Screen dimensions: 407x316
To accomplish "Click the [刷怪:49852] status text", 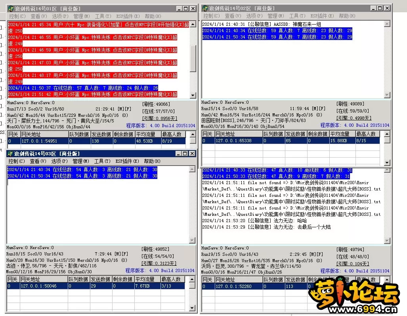I will point(155,249).
